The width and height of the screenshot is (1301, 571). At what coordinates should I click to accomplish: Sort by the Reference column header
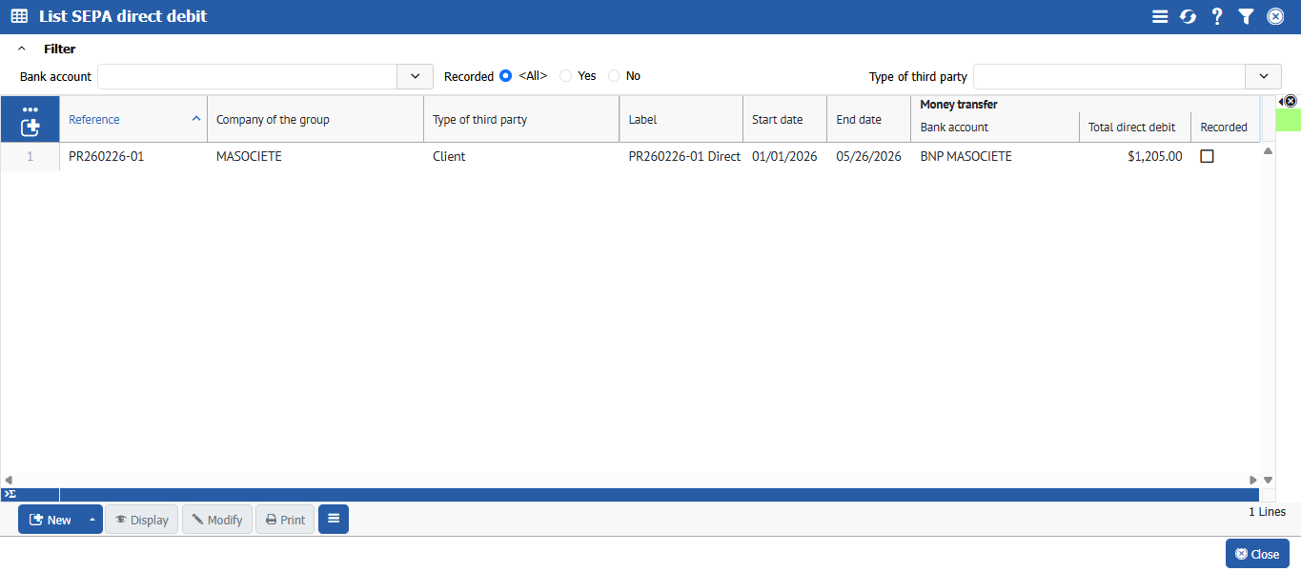click(x=94, y=120)
